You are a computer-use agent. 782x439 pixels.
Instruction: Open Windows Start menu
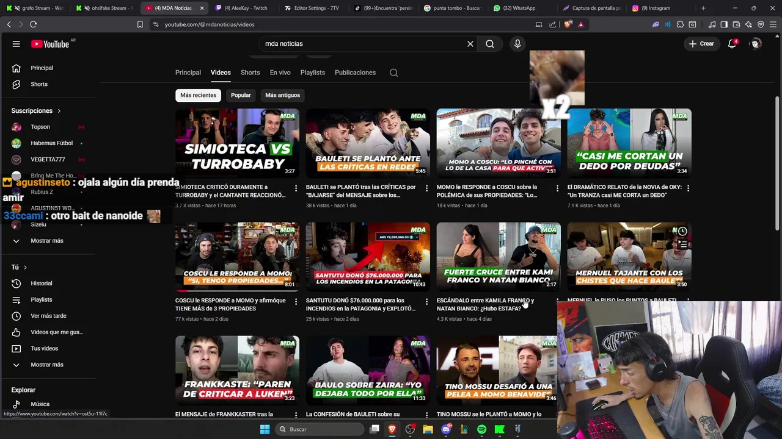coord(265,429)
